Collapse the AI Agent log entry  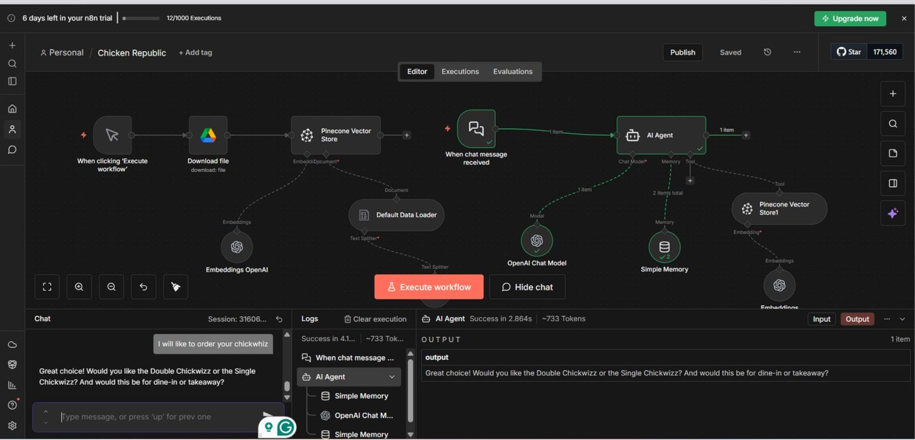(392, 377)
